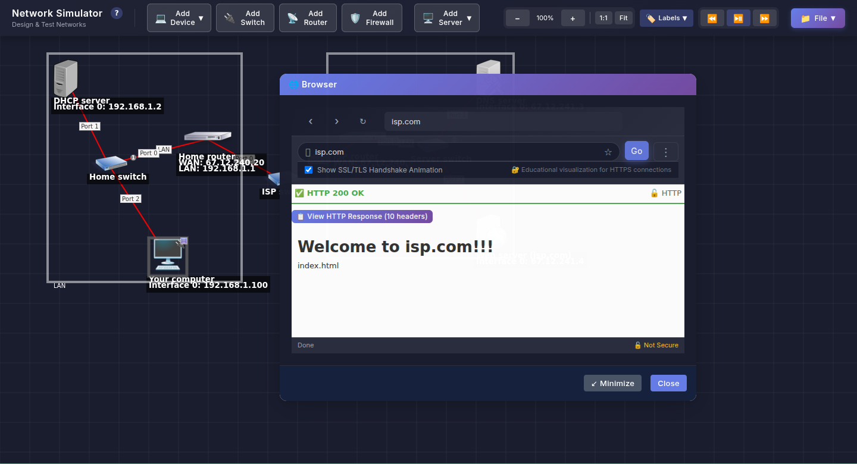Select the Home router device icon
The image size is (857, 464).
coord(207,136)
